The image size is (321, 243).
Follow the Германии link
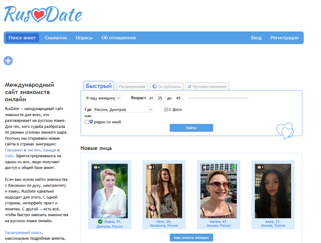(x=14, y=150)
